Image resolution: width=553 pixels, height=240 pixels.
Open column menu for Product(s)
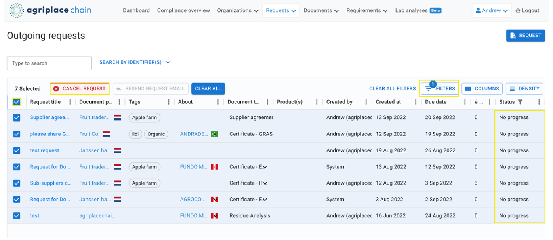317,102
